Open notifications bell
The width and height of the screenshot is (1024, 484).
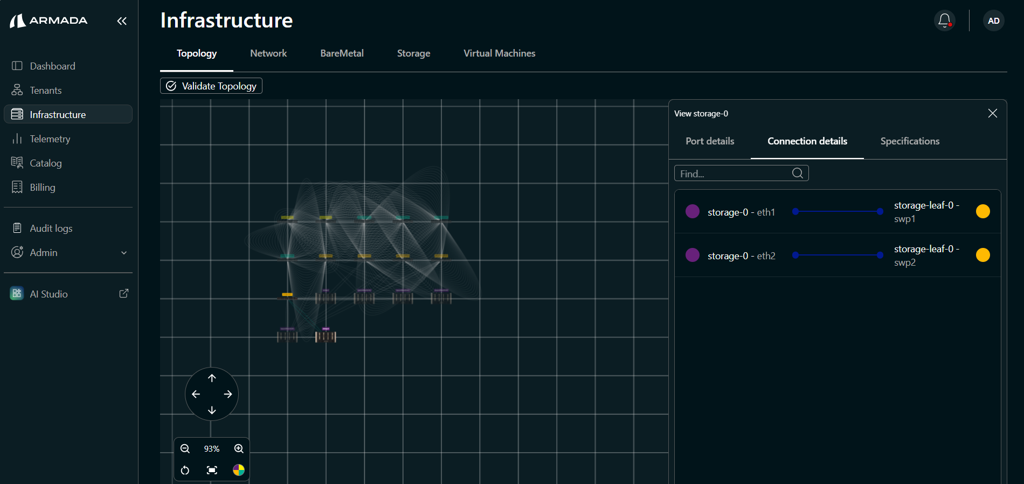pos(944,21)
